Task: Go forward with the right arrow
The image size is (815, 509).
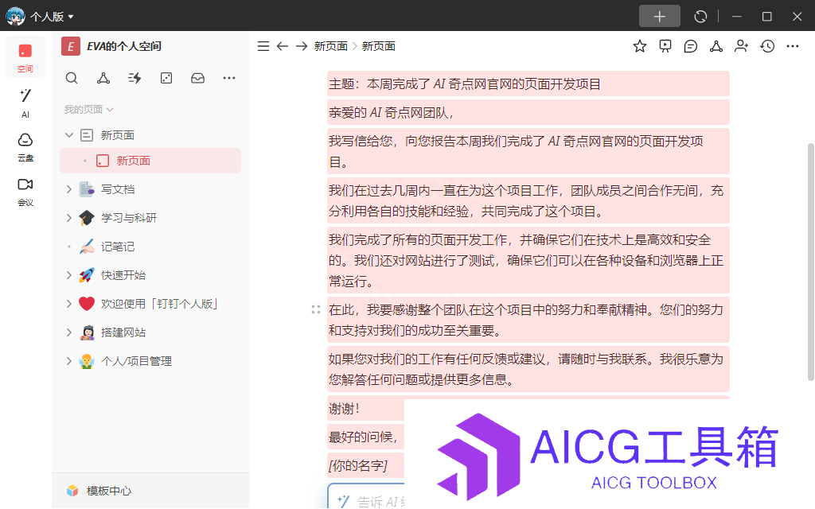Action: (x=302, y=46)
